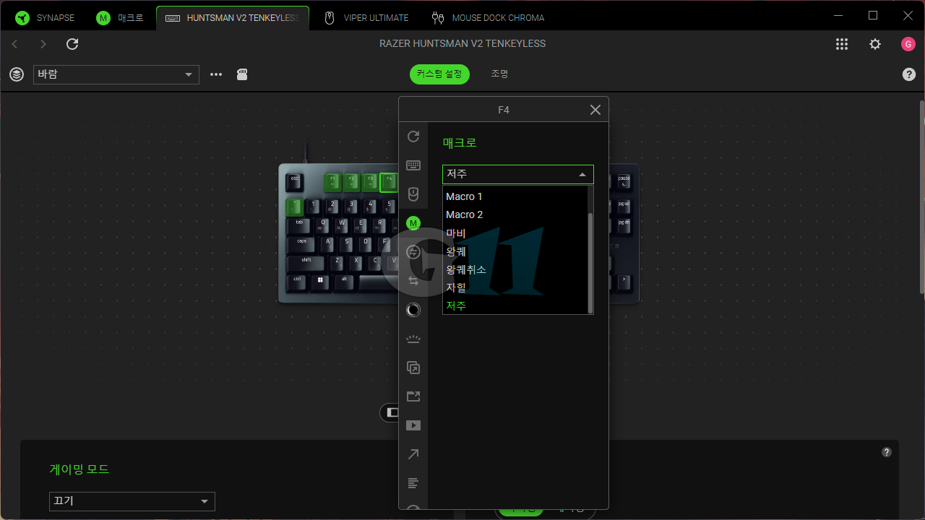The image size is (925, 520).
Task: Collapse the 저주 macro dropdown
Action: [x=518, y=174]
